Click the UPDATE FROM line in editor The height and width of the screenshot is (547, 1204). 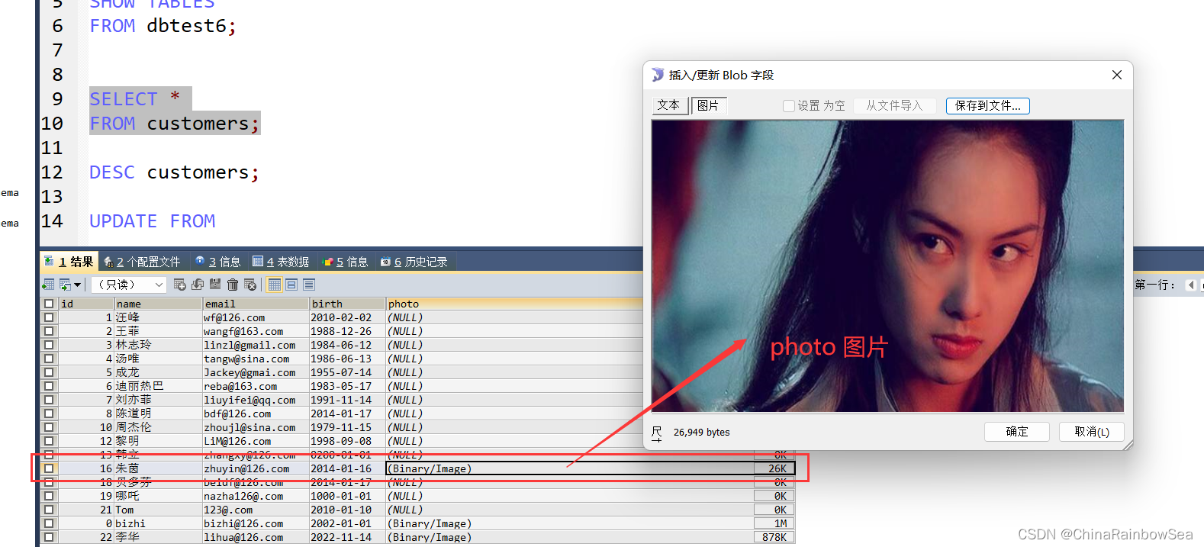pyautogui.click(x=153, y=221)
